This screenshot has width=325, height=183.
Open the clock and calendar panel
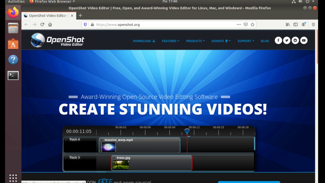click(170, 2)
